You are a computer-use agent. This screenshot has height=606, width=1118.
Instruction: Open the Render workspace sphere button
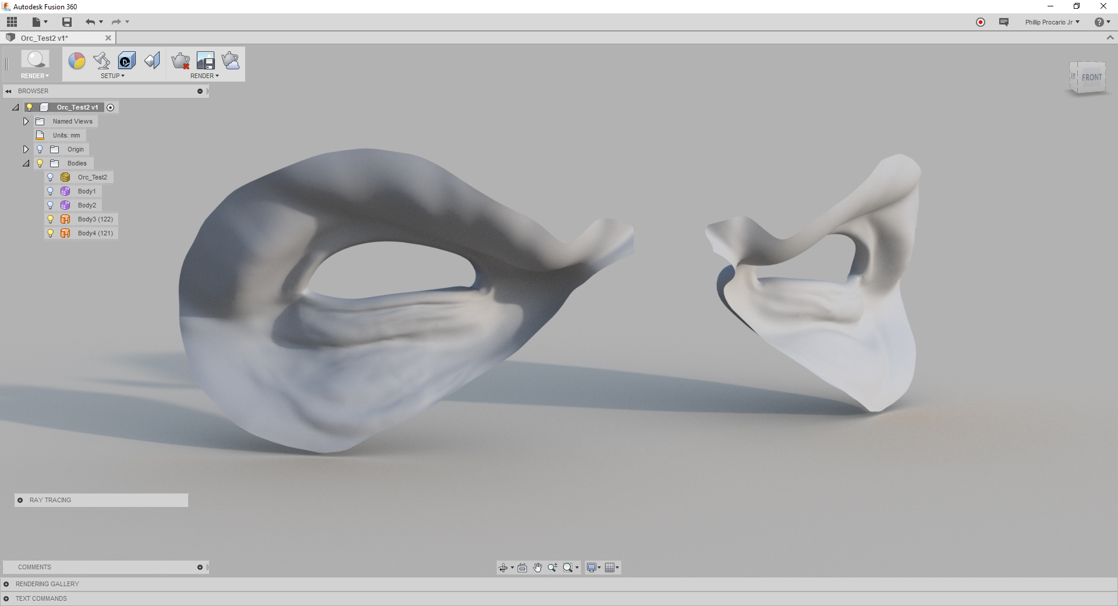click(x=36, y=59)
